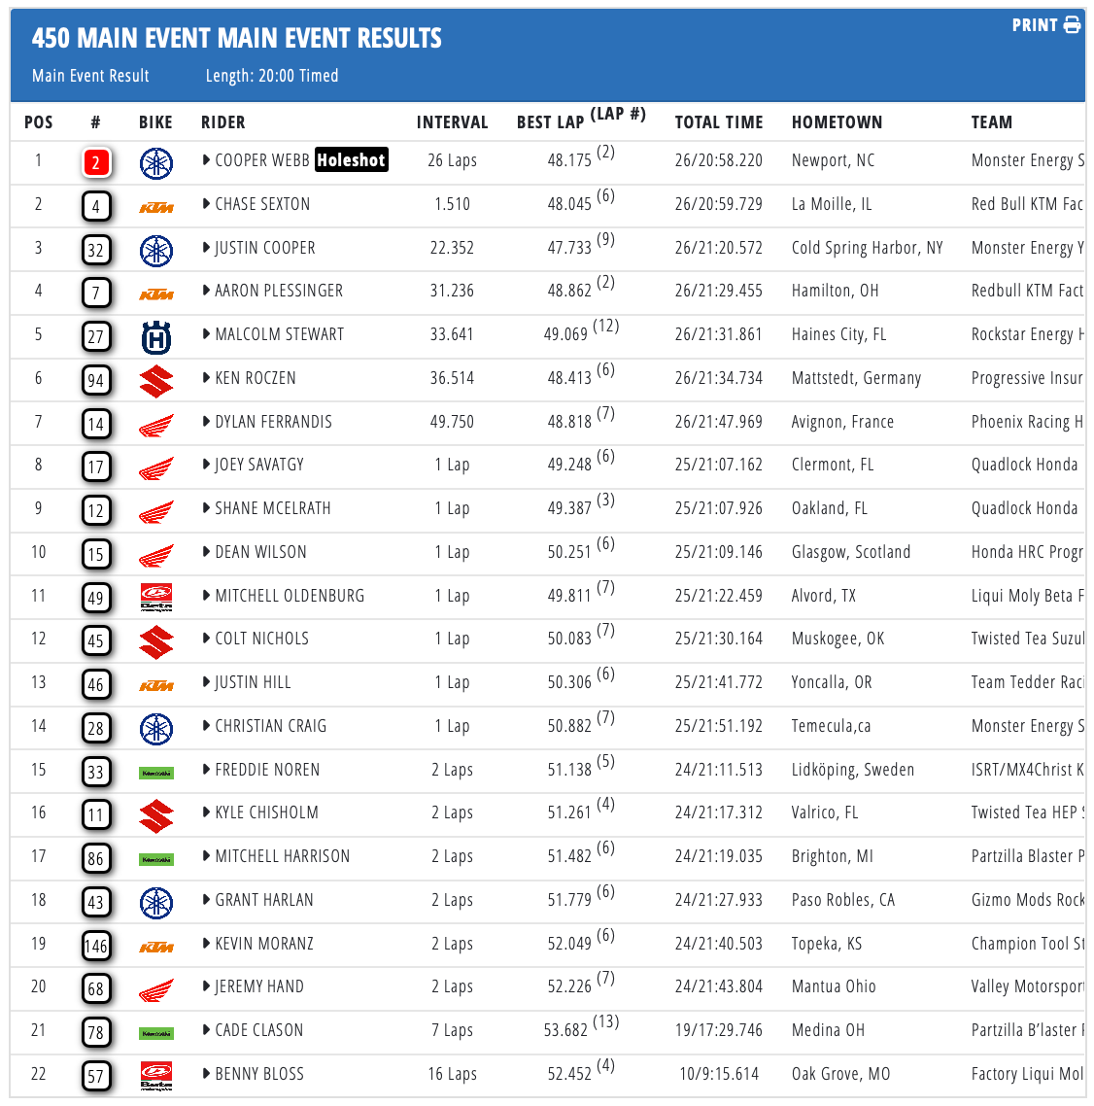Click the Holeshot badge next to Cooper Webb
The image size is (1094, 1106).
pos(351,160)
